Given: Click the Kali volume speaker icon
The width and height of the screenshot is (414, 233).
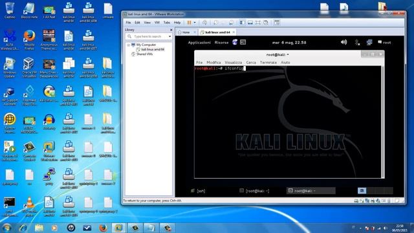Looking at the screenshot, I should (343, 42).
